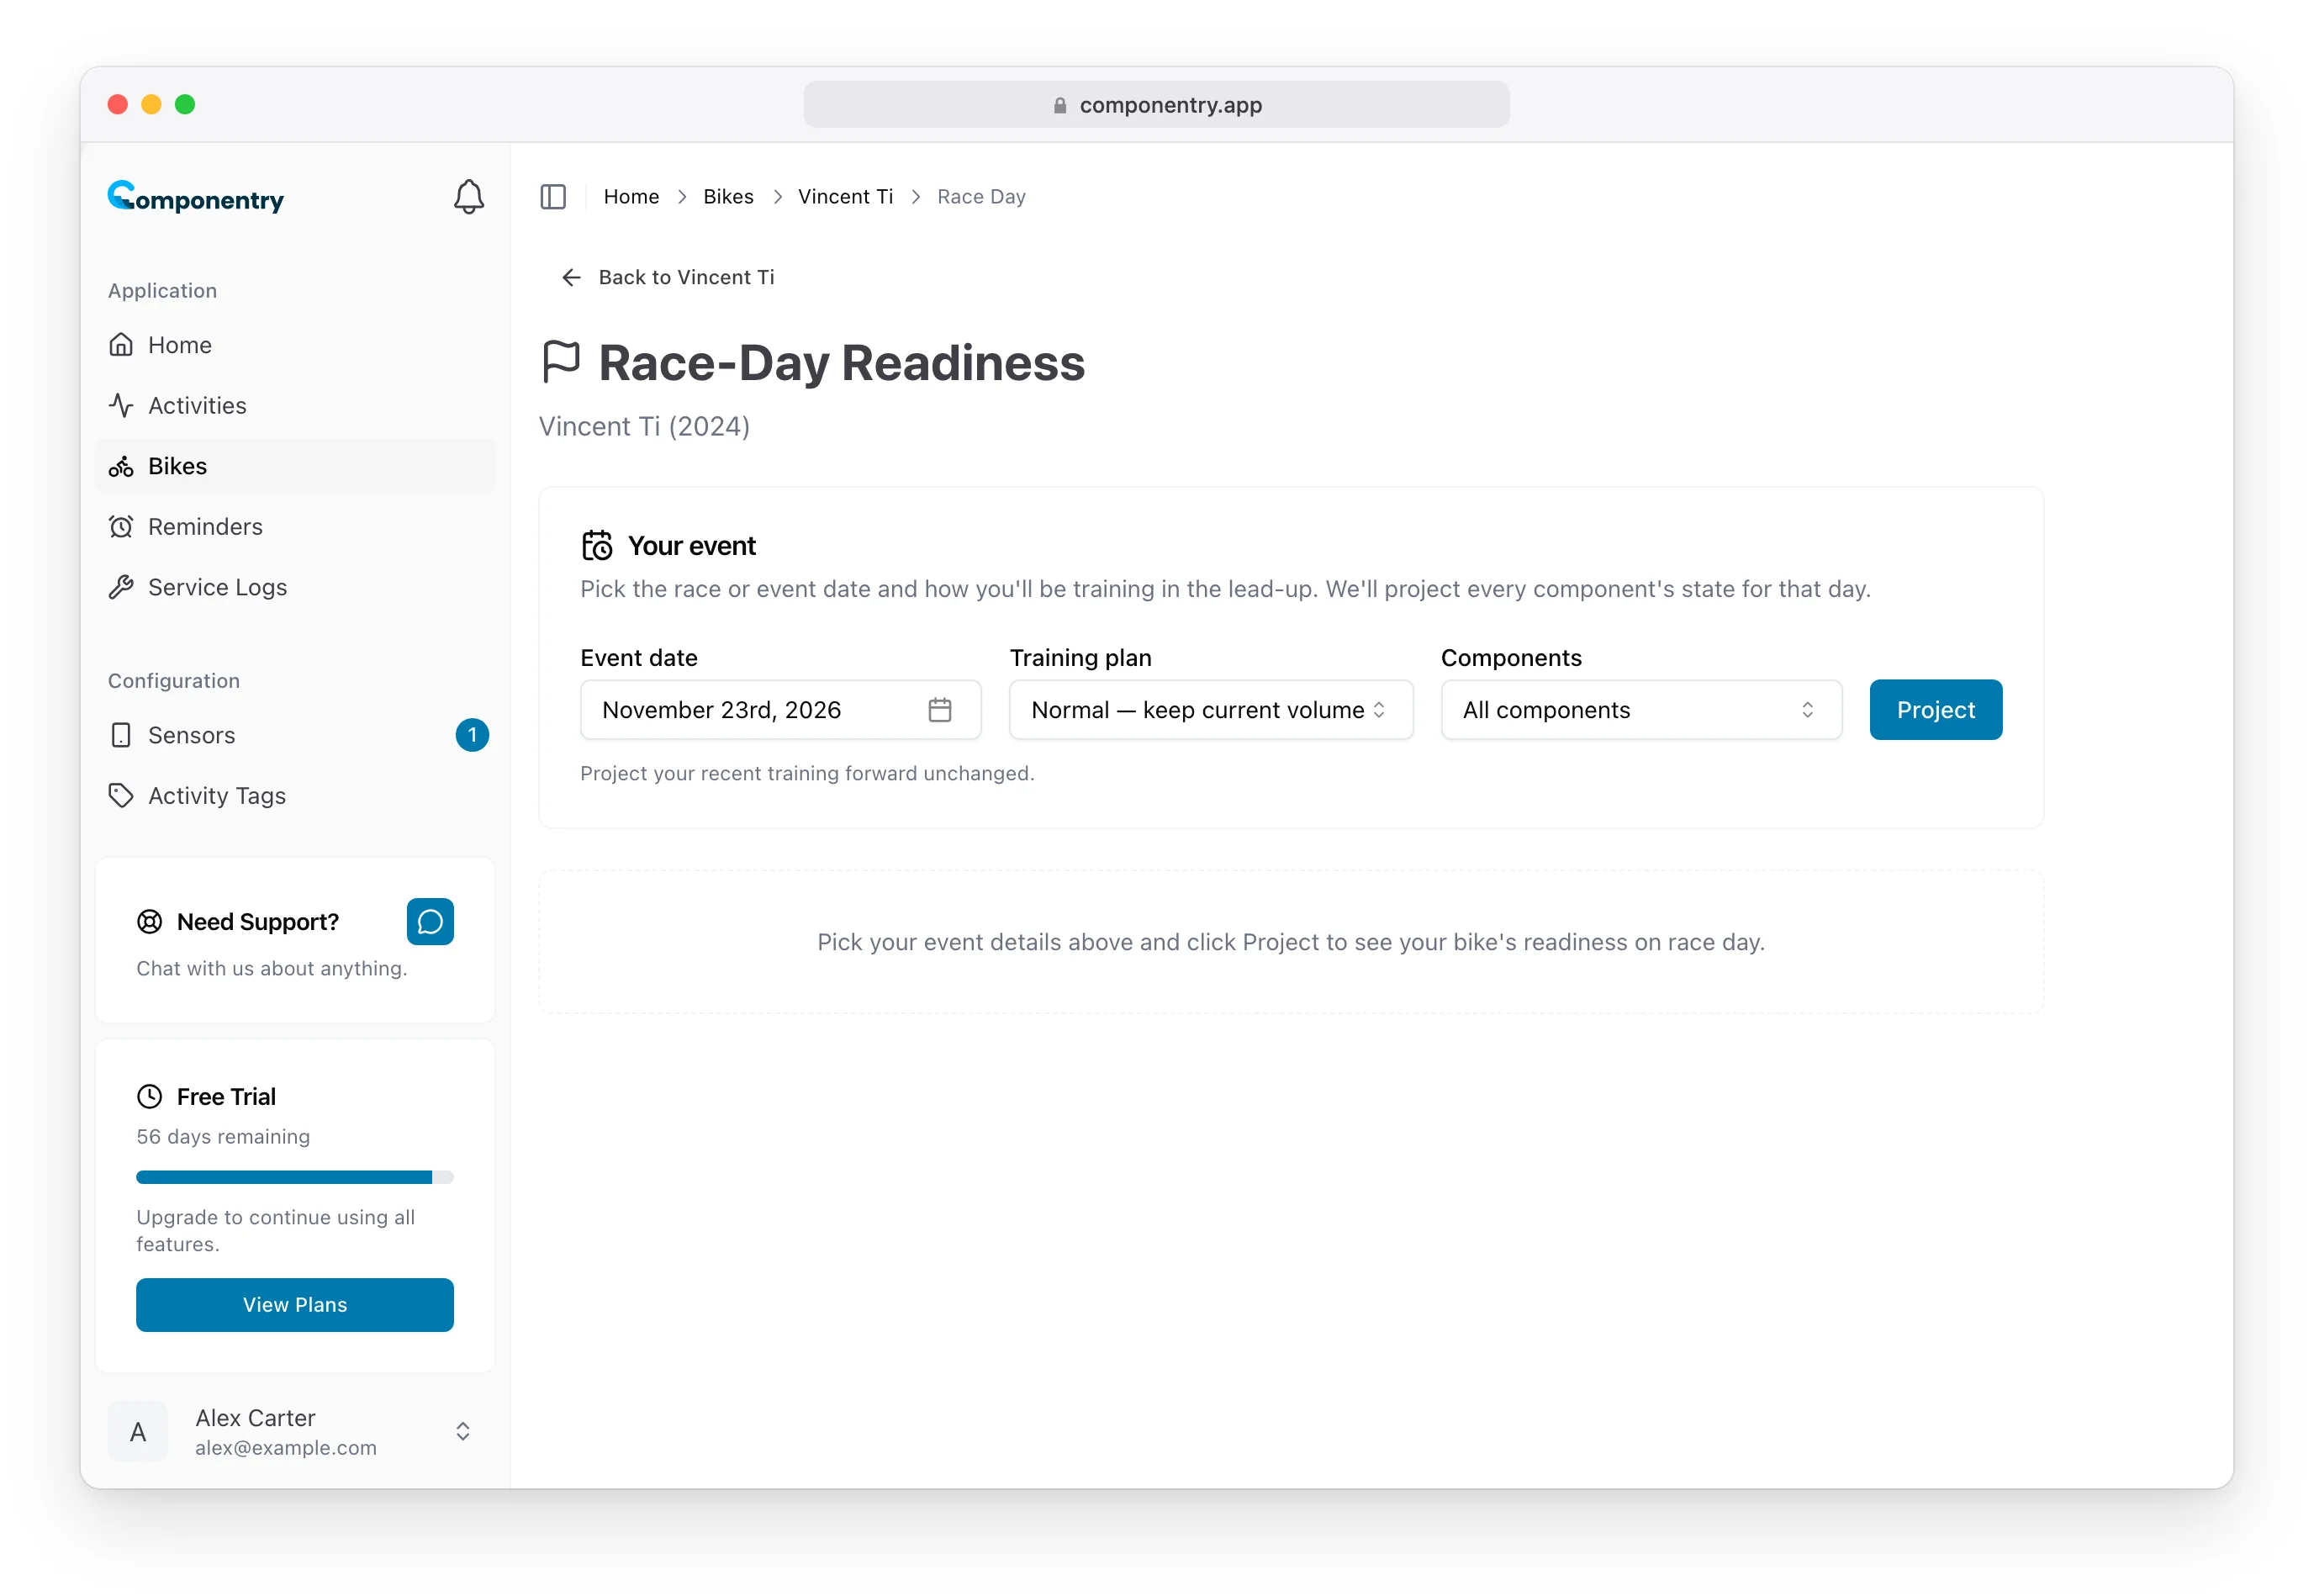
Task: Open the notifications bell
Action: coord(468,197)
